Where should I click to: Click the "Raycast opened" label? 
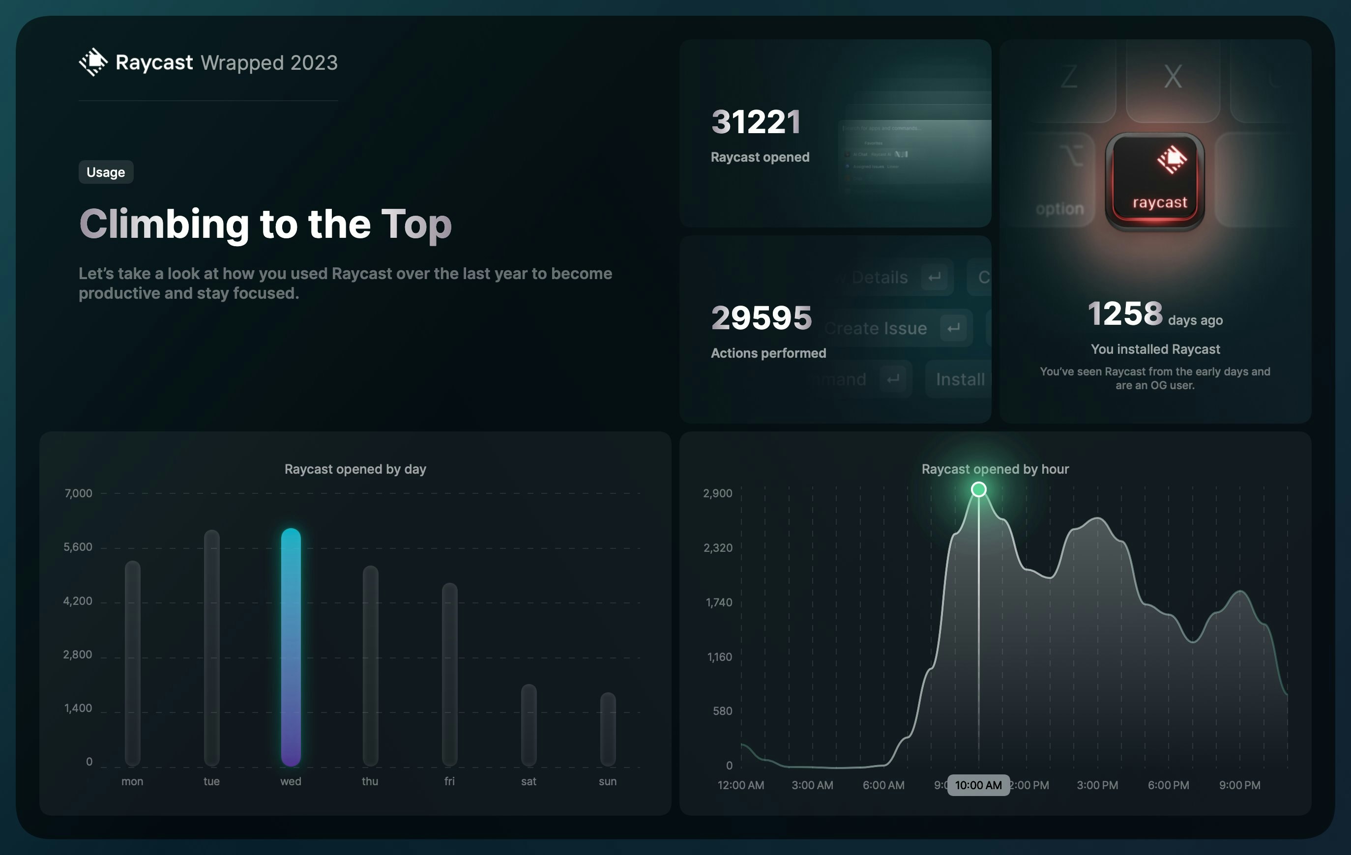(760, 157)
